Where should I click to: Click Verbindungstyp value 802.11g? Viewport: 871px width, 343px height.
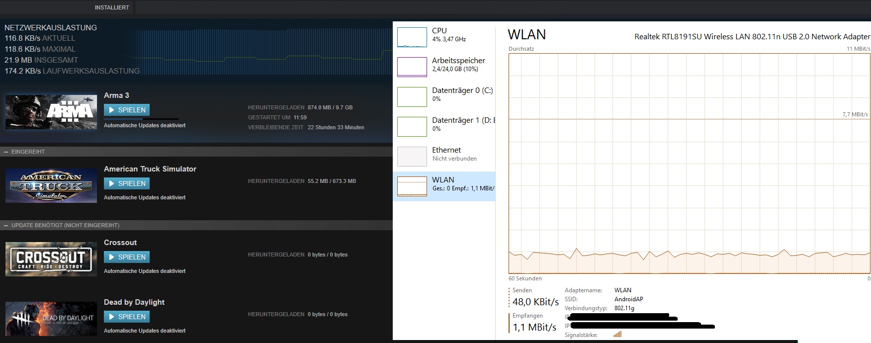tap(624, 308)
